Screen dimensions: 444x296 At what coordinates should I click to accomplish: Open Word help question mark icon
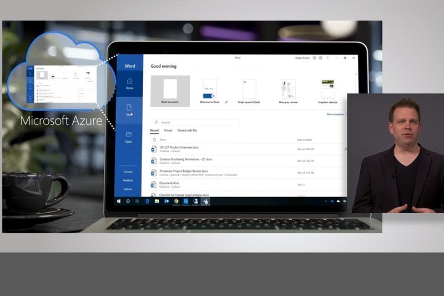coord(327,58)
